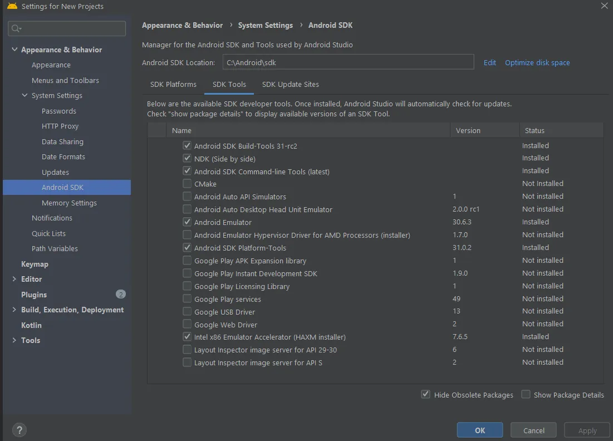The image size is (613, 441).
Task: Toggle Show Package Details checkbox
Action: (x=526, y=395)
